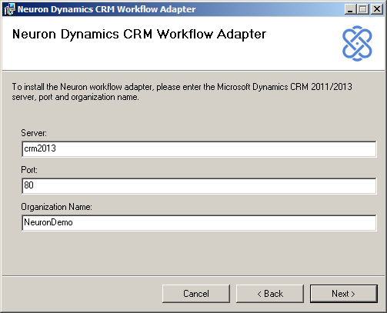Select the Port input field
Screen dimensions: 387x313
(x=199, y=186)
